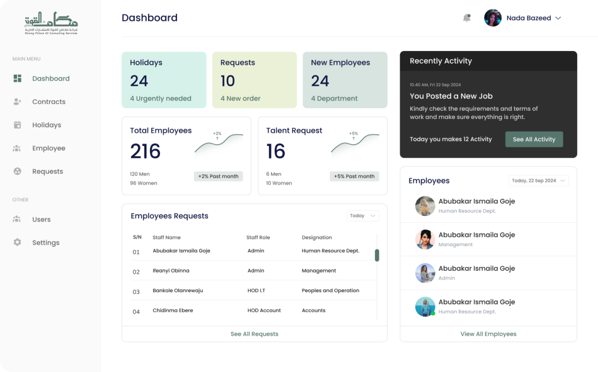598x372 pixels.
Task: Select the Holidays menu item
Action: pos(47,125)
